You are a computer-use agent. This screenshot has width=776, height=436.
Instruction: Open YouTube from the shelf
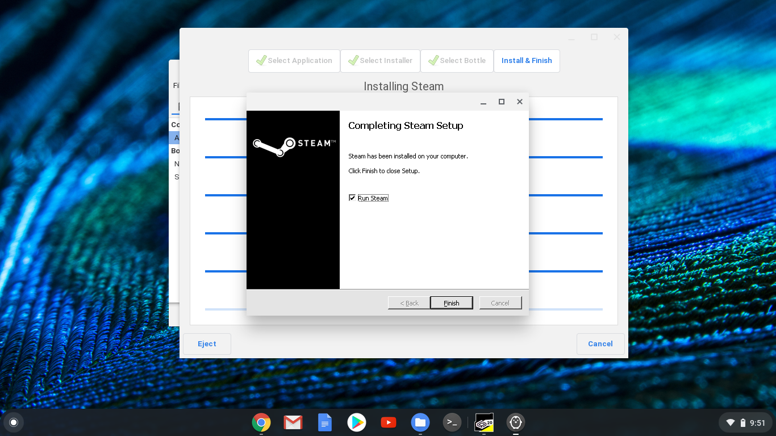pos(389,422)
